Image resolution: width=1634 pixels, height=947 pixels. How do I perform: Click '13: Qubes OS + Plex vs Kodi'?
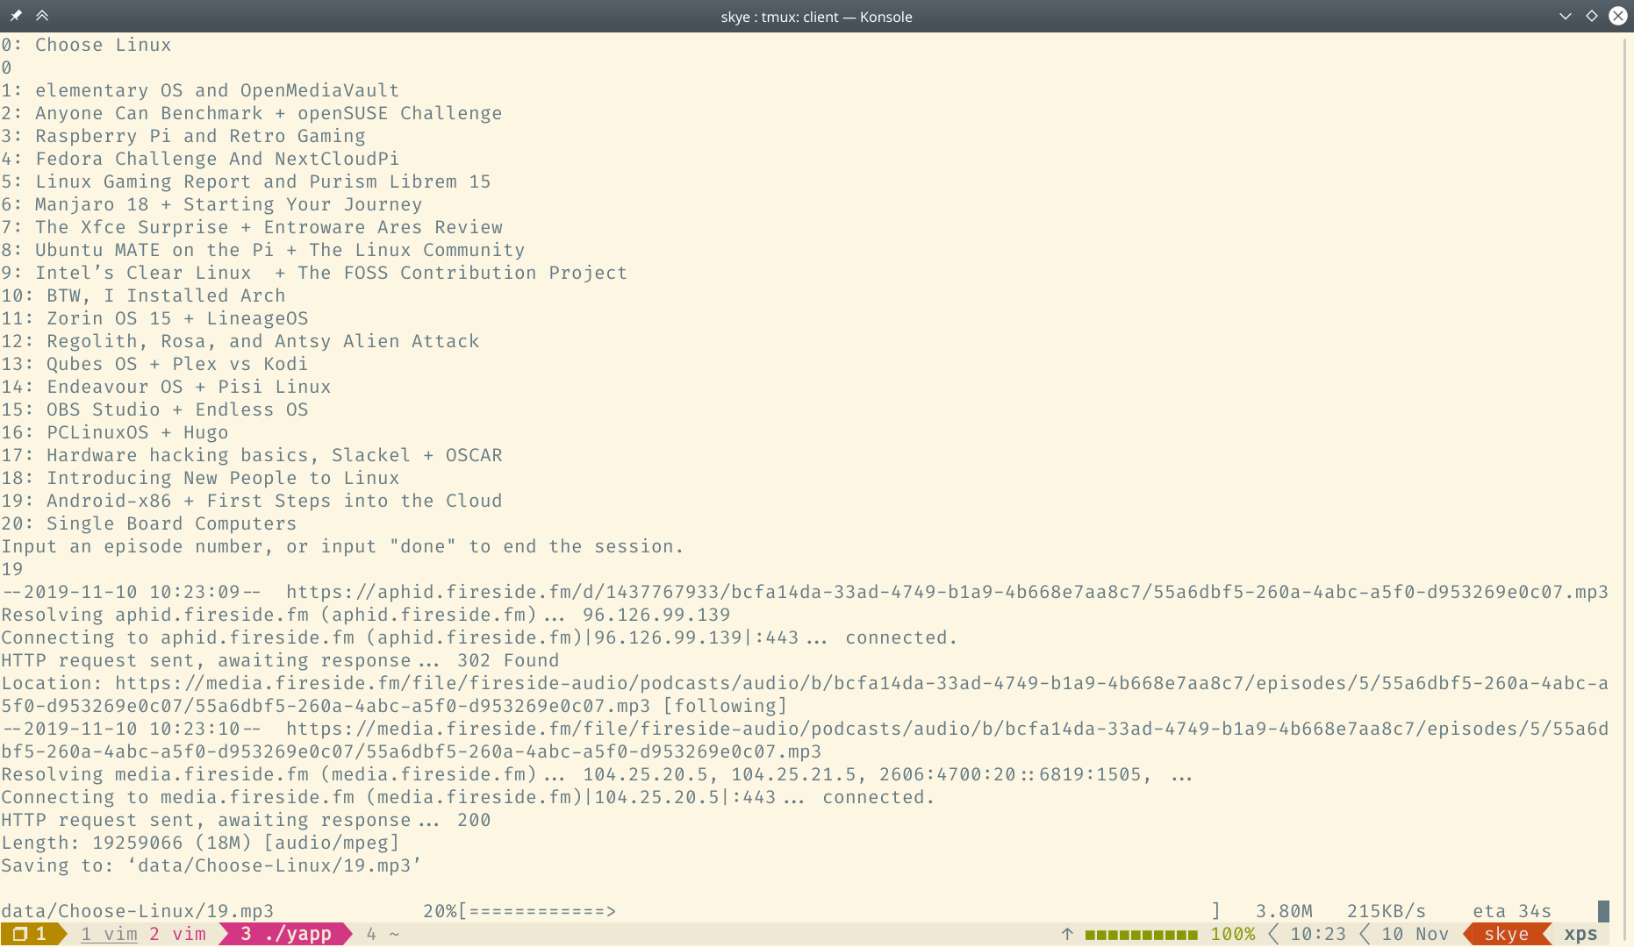click(x=154, y=364)
